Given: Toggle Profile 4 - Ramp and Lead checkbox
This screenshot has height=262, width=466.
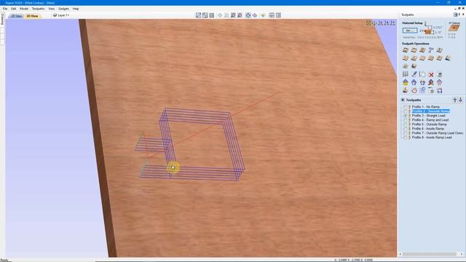Looking at the screenshot, I should click(x=405, y=120).
